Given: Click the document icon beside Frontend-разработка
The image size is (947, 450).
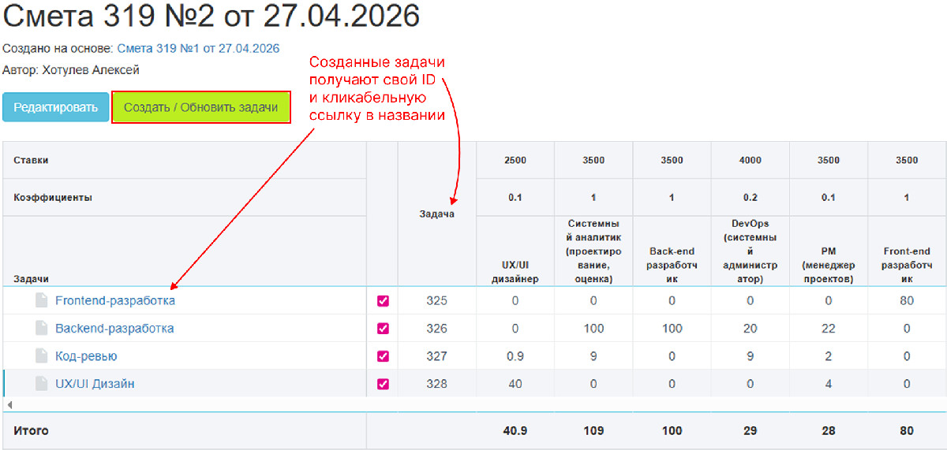Looking at the screenshot, I should (x=41, y=300).
